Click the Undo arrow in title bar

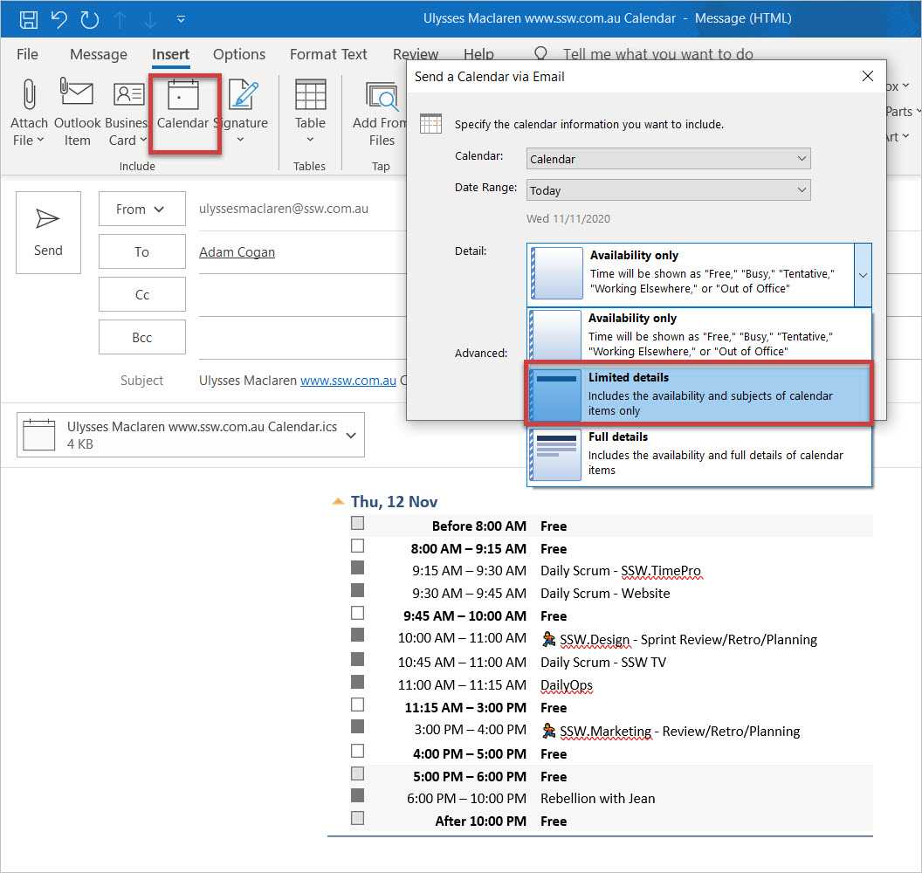[58, 18]
